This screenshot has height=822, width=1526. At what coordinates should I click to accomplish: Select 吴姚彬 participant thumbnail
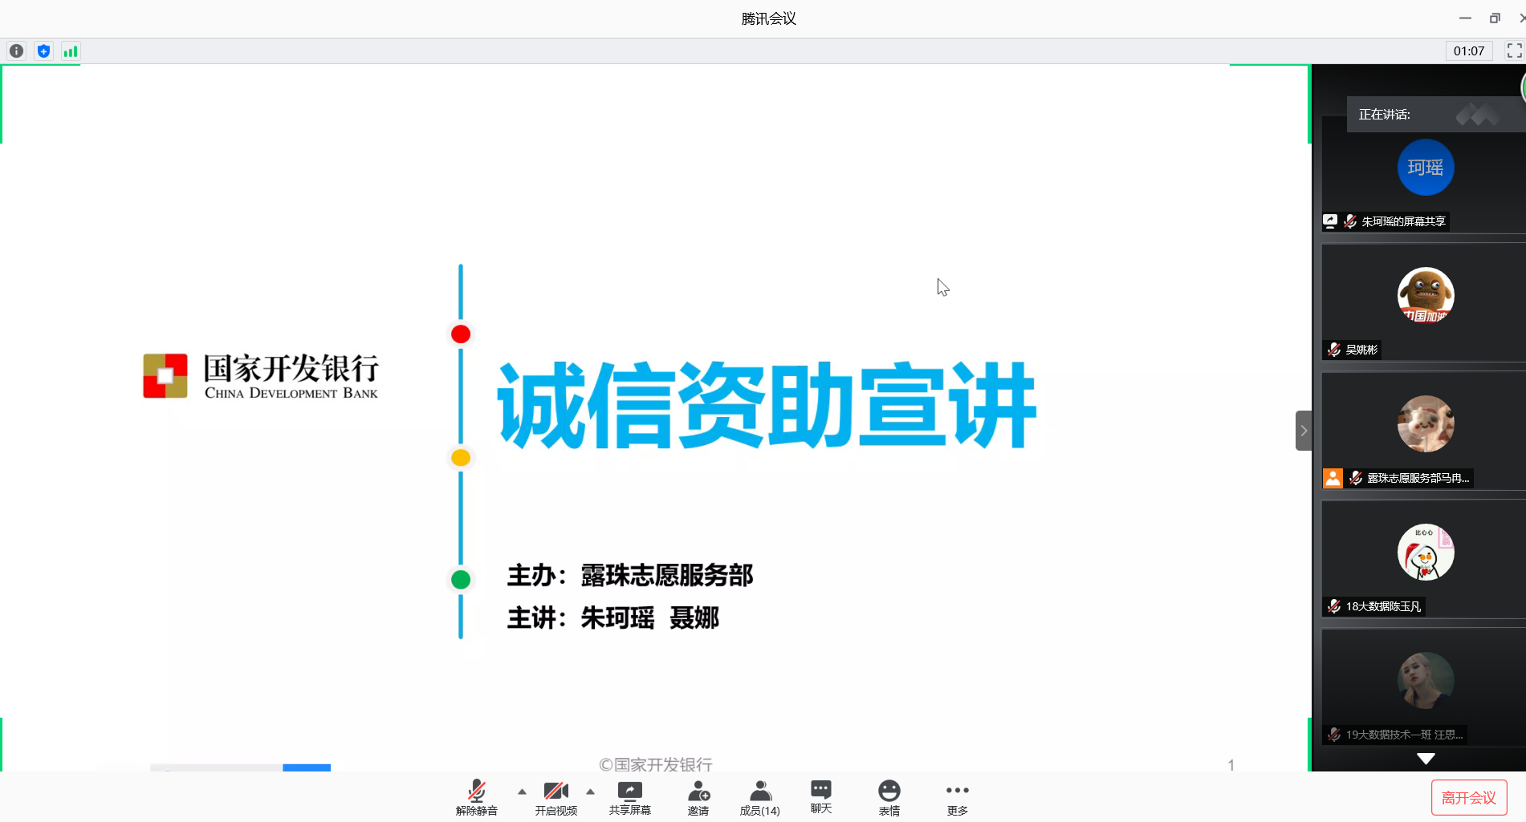(1425, 301)
